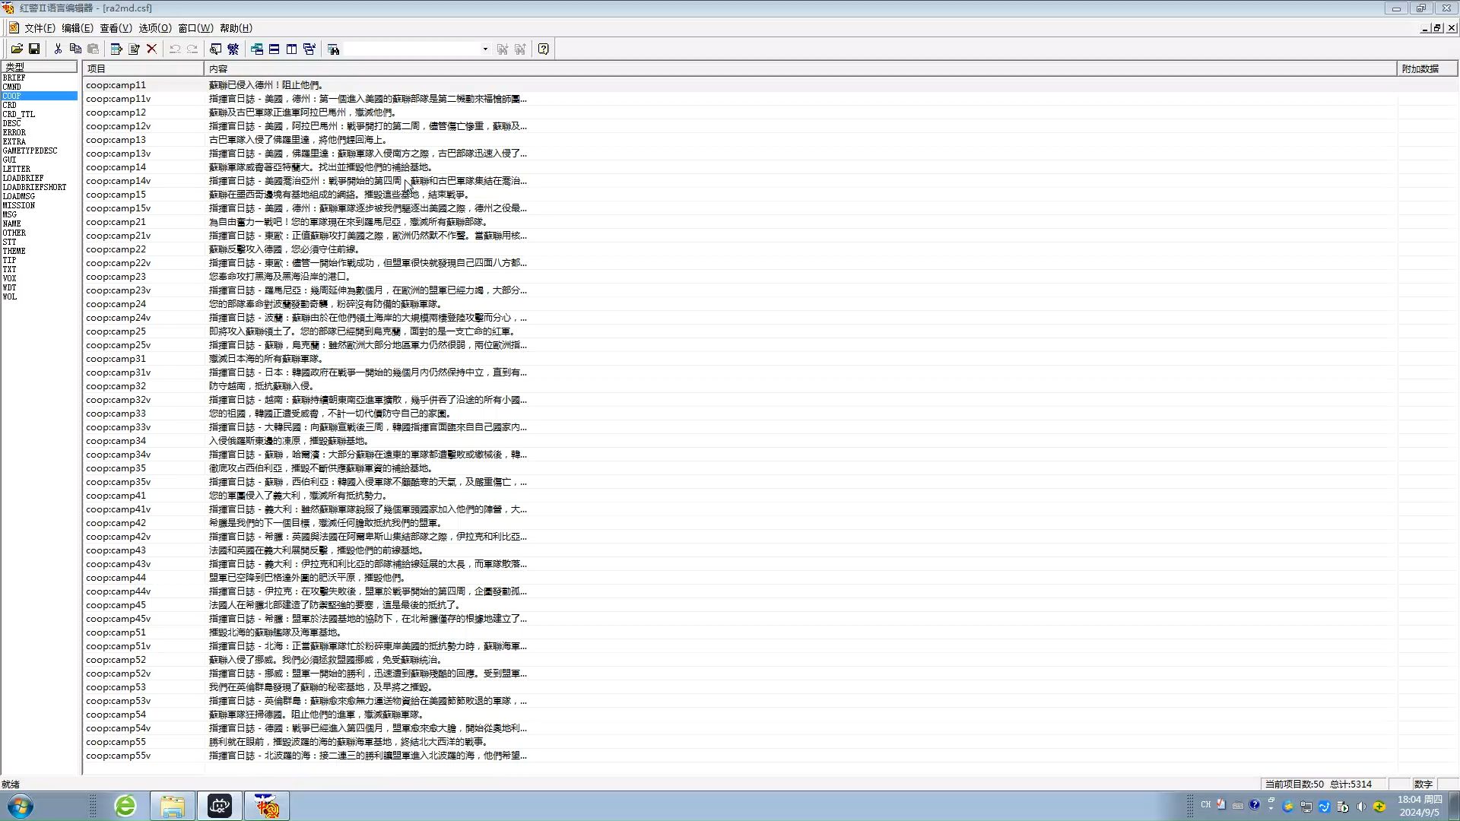Screen dimensions: 1460x821
Task: Convert to traditional Chinese with 繁 icon
Action: pyautogui.click(x=233, y=49)
